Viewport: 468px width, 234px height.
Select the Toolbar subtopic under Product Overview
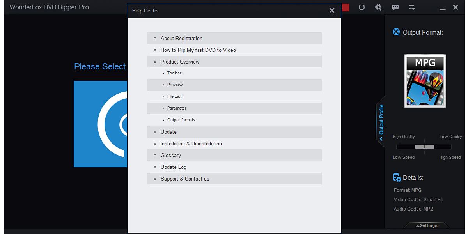(x=174, y=73)
